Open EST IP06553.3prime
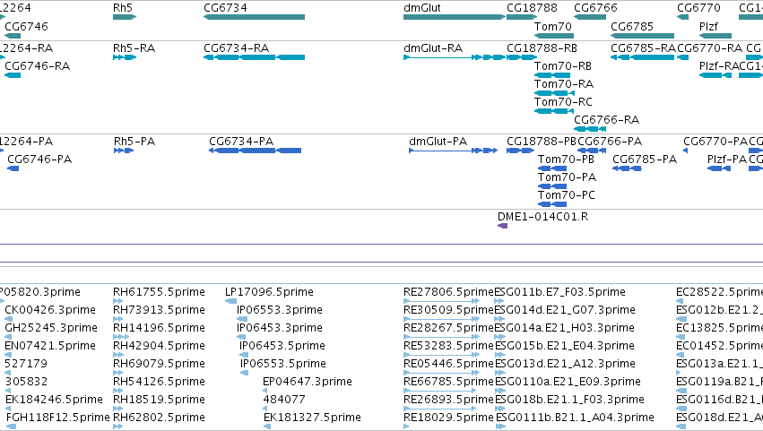 tap(242, 319)
